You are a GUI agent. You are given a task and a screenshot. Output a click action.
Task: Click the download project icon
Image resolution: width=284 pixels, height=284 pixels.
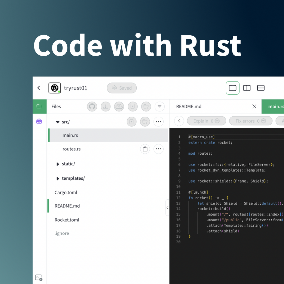click(x=106, y=106)
